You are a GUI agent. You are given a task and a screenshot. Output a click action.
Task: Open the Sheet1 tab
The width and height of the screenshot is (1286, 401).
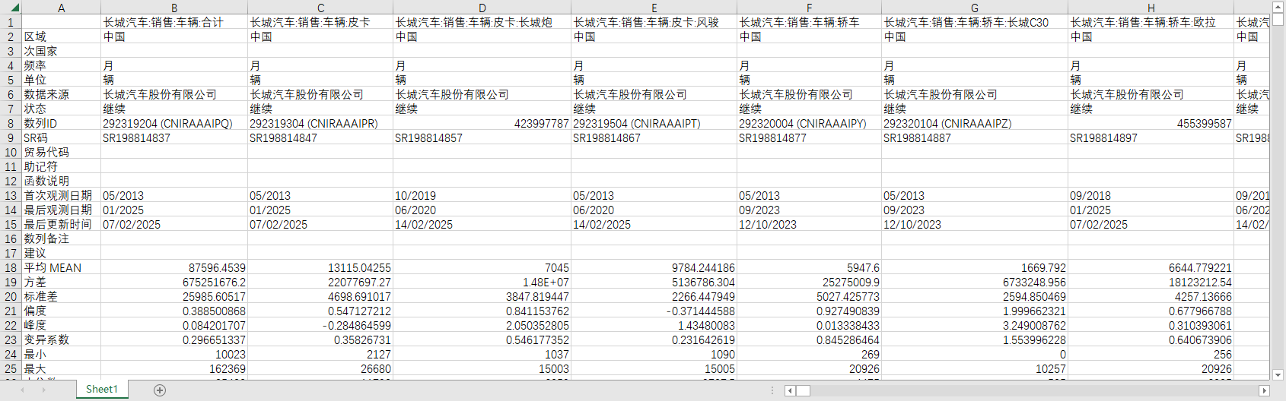click(x=101, y=389)
